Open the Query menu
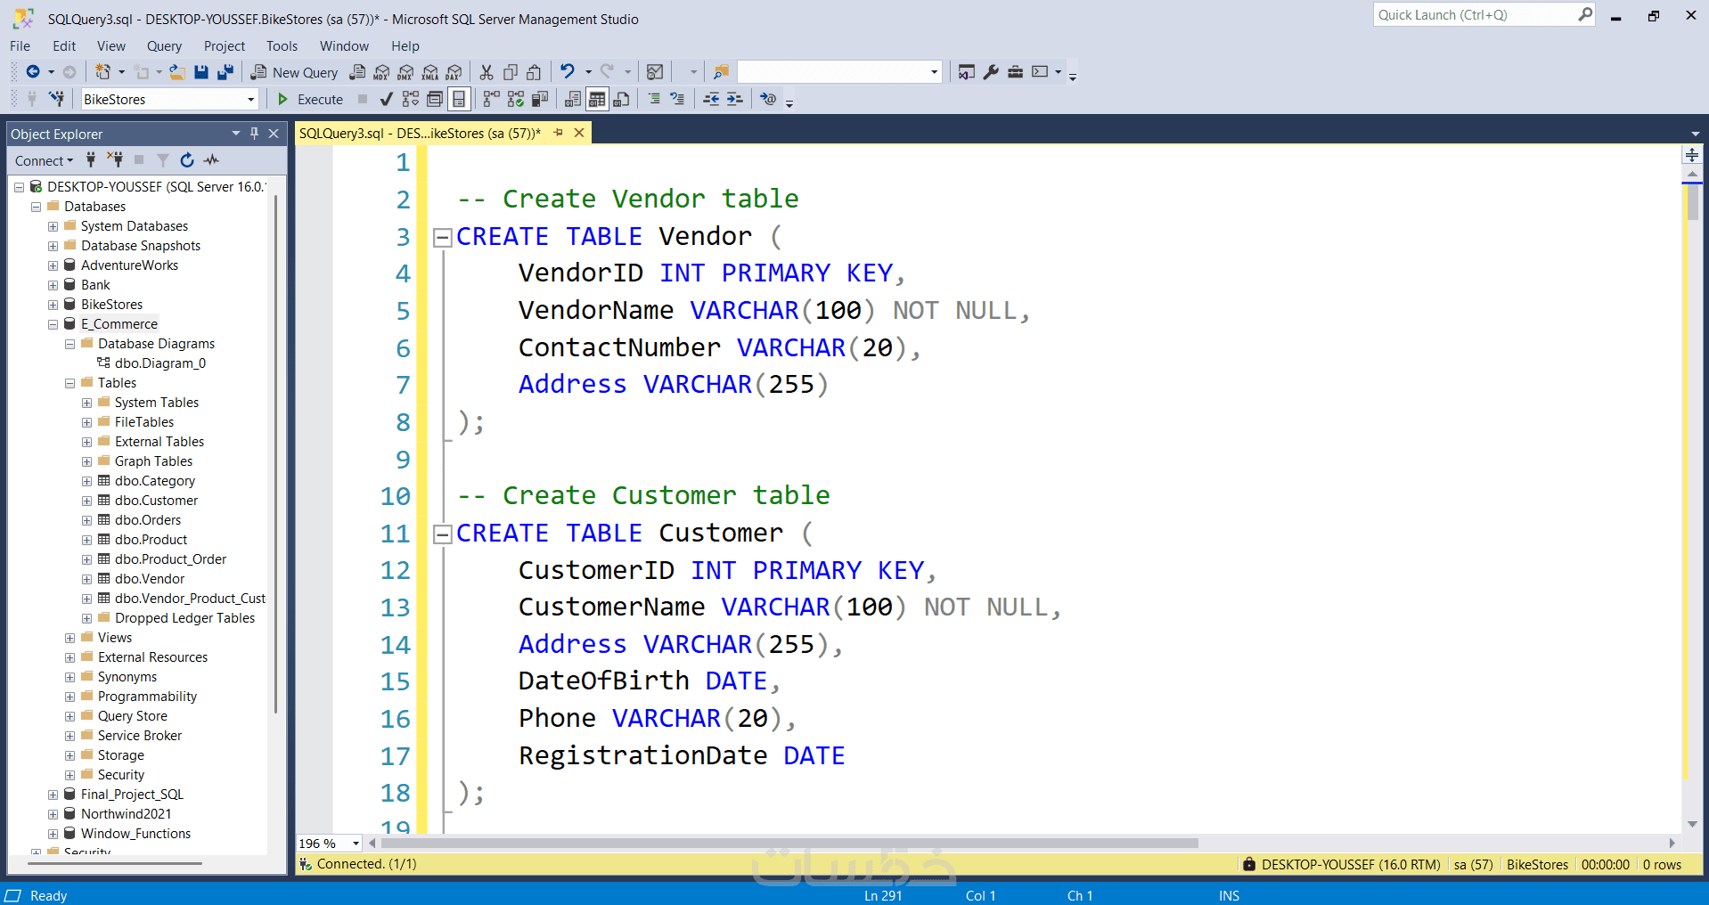The image size is (1709, 905). point(164,46)
